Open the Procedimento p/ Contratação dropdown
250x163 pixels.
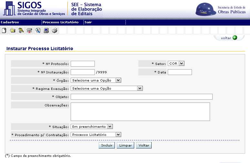coord(96,135)
